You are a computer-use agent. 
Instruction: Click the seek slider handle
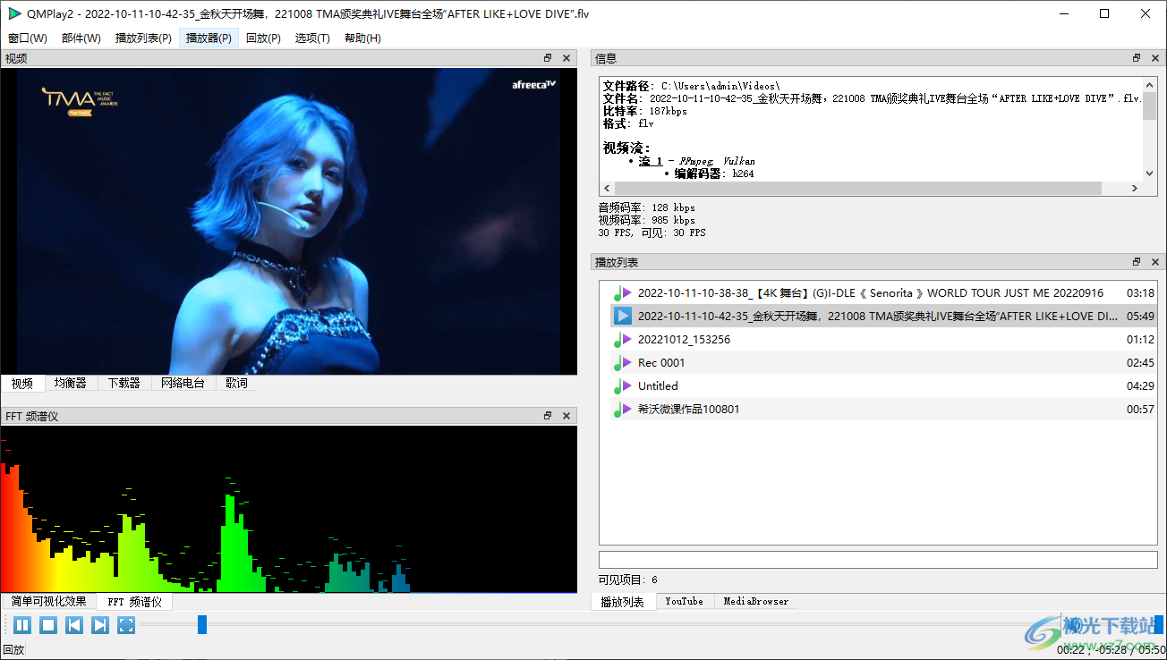[202, 624]
